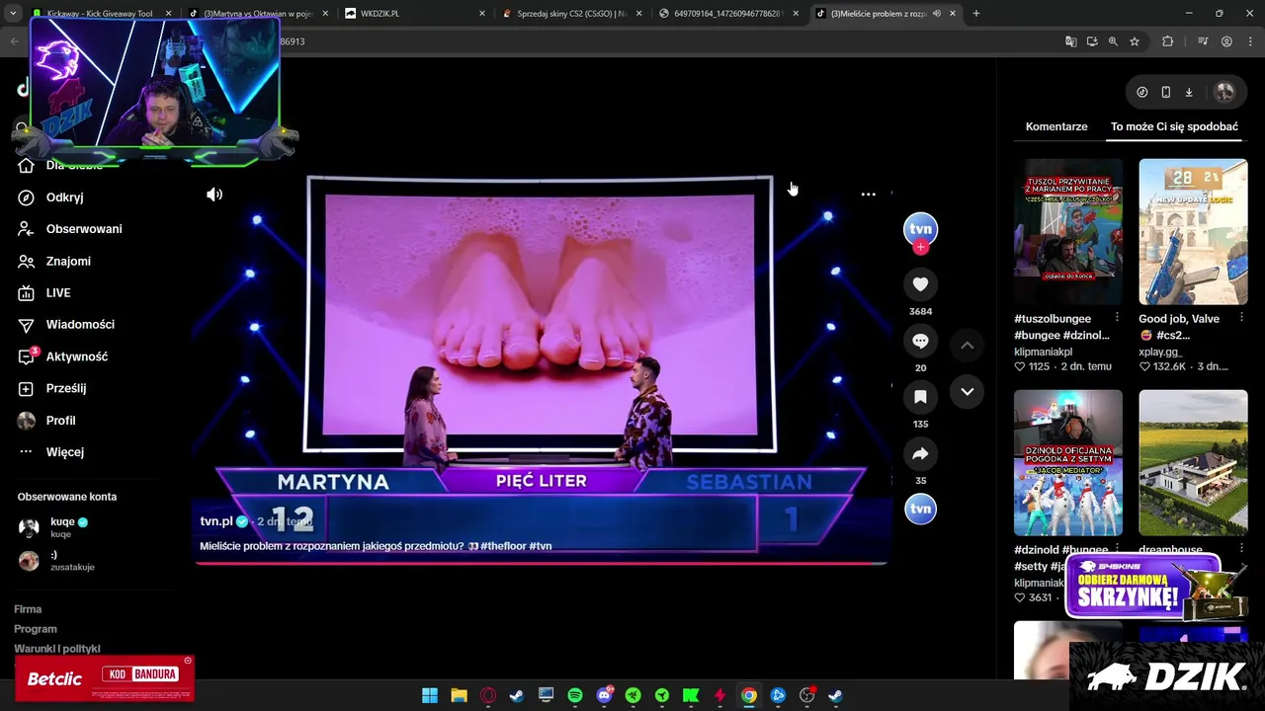
Task: Open Chrome media controls icon
Action: point(1203,41)
